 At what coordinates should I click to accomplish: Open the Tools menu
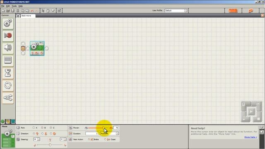pos(14,6)
